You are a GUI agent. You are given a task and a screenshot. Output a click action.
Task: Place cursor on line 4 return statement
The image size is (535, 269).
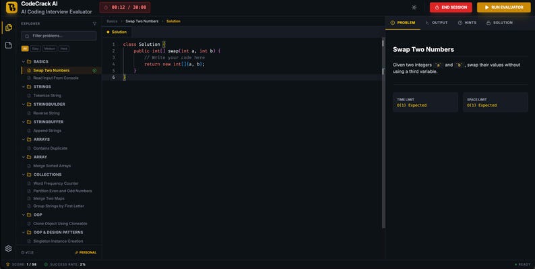point(175,64)
